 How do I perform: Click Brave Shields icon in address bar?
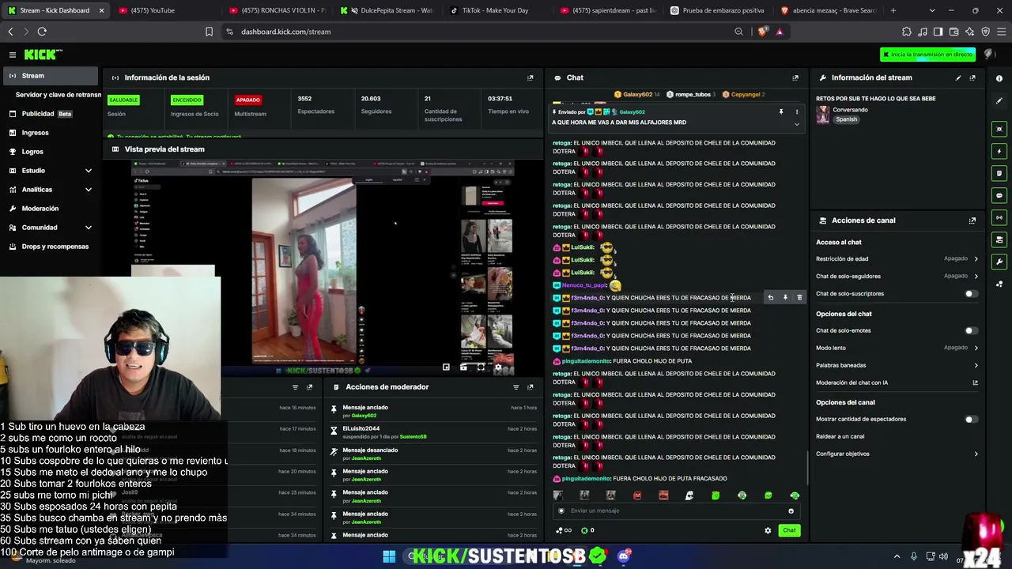coord(762,32)
